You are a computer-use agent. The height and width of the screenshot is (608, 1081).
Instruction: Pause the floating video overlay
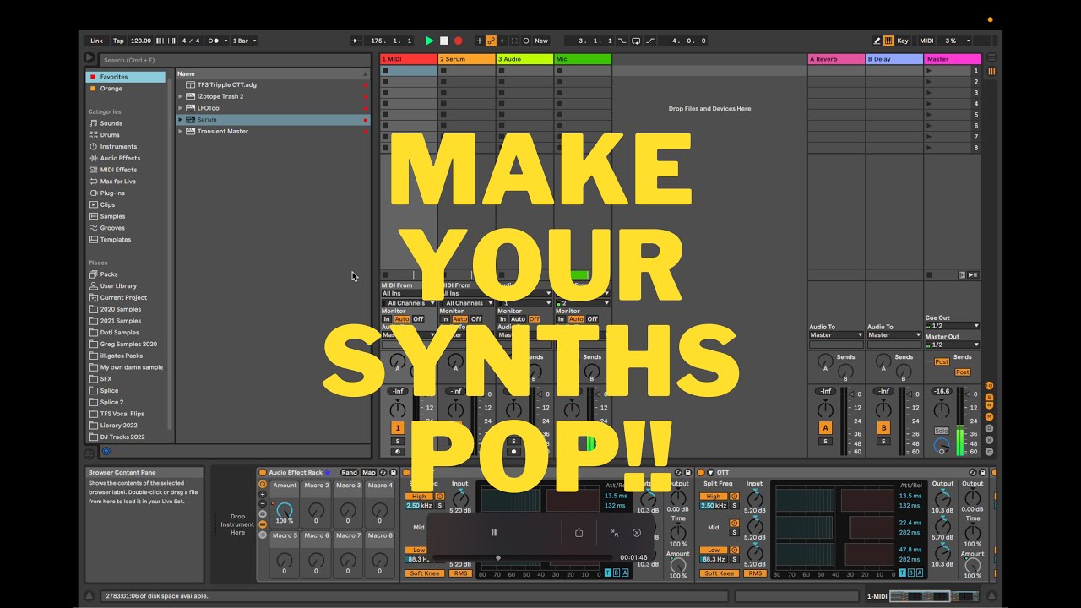click(494, 533)
